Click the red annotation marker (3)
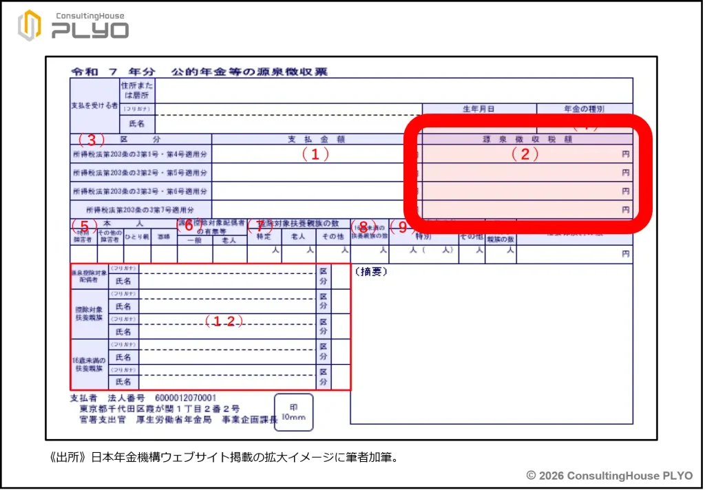The width and height of the screenshot is (705, 490). tap(90, 140)
